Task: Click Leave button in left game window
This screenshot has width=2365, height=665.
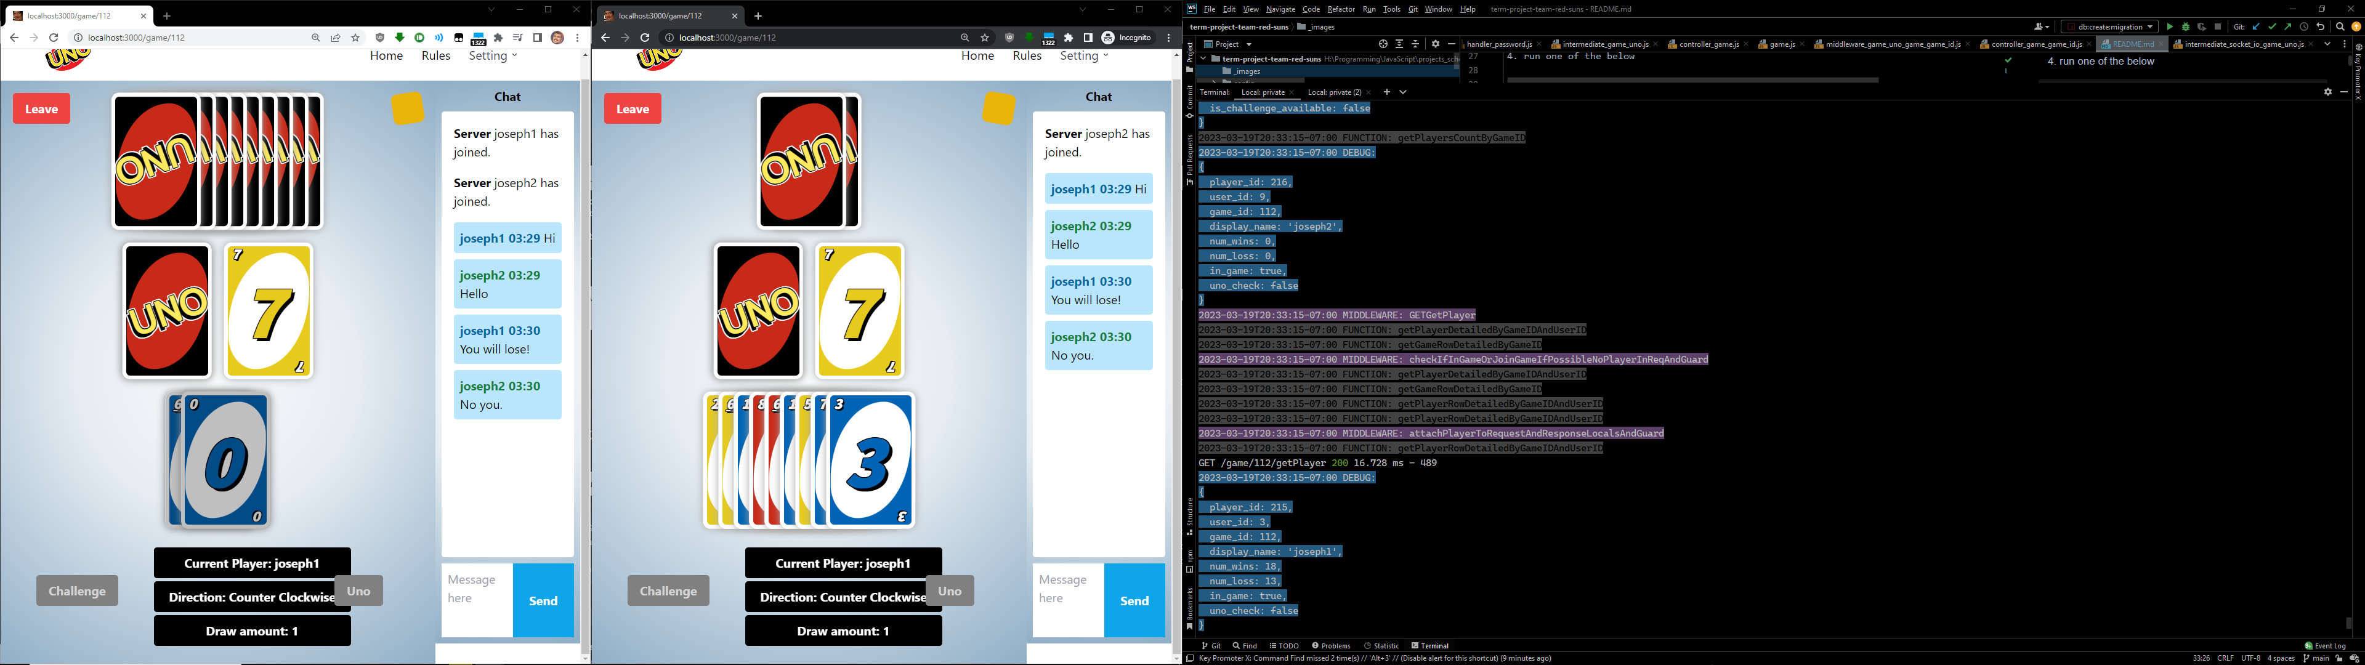Action: tap(41, 108)
